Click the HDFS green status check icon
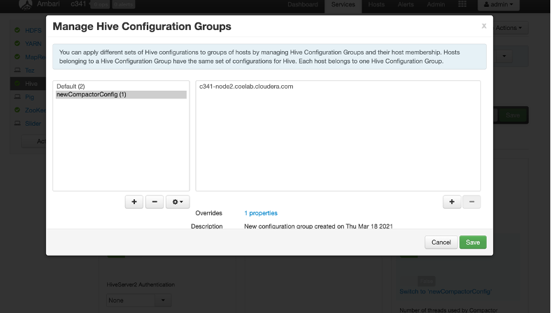Image resolution: width=551 pixels, height=313 pixels. pos(17,30)
